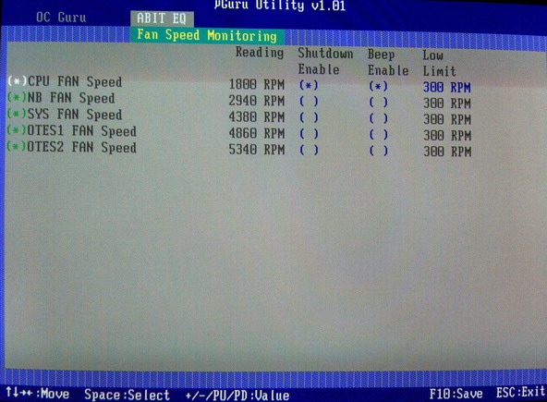Click F10:Save in the bottom bar
This screenshot has width=547, height=402.
456,394
